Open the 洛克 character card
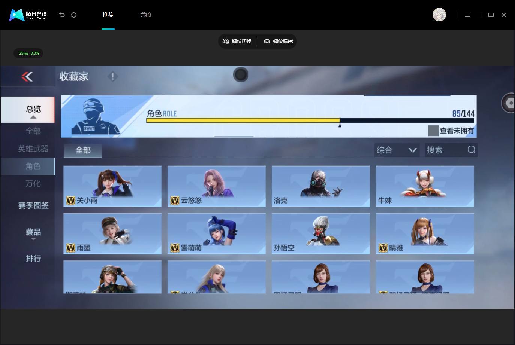The height and width of the screenshot is (345, 515). pos(321,186)
